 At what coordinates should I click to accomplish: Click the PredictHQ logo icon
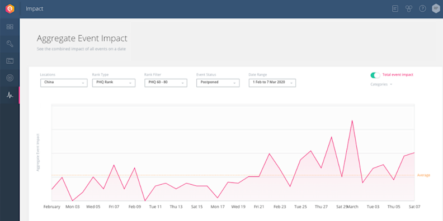click(x=10, y=9)
